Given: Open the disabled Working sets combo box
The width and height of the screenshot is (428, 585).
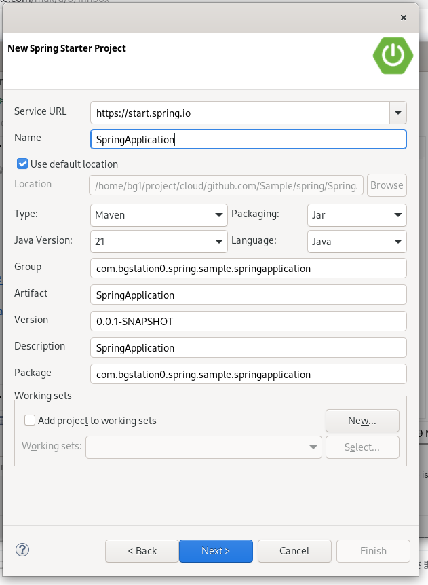Looking at the screenshot, I should click(x=203, y=447).
